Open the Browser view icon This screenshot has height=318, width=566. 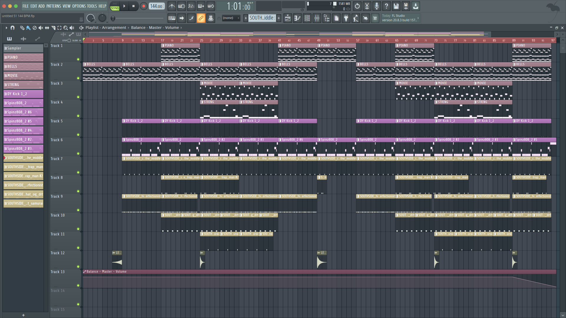coord(327,18)
